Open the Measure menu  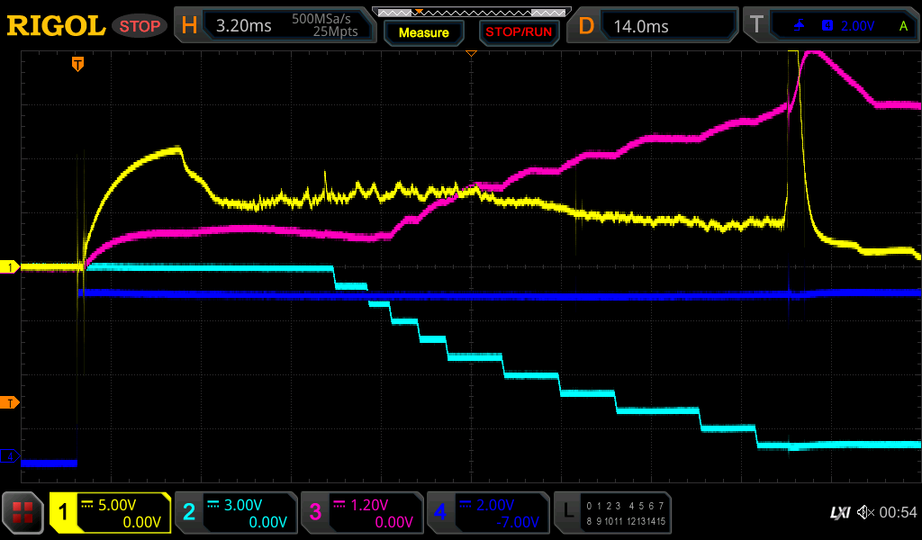423,32
